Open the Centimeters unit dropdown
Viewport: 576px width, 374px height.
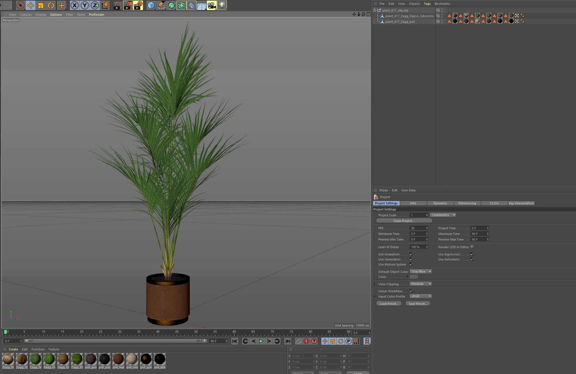click(x=443, y=215)
